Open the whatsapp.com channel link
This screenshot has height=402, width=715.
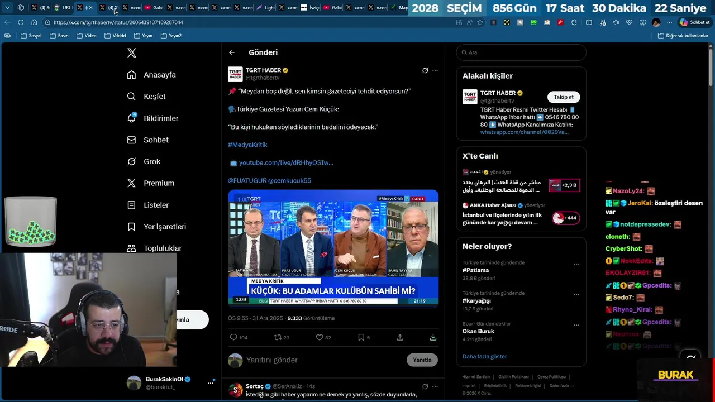tap(525, 132)
